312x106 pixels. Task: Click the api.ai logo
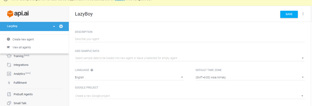(18, 13)
